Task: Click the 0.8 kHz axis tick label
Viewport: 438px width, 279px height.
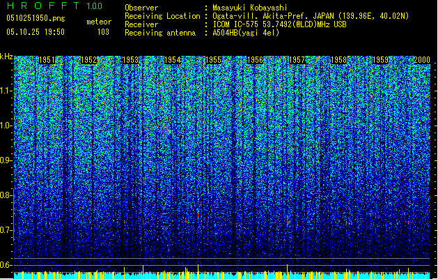Action: click(x=6, y=195)
